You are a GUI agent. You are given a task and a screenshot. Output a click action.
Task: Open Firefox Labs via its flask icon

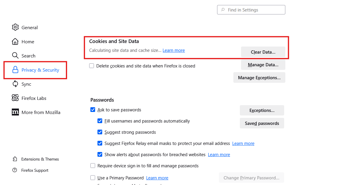15,98
